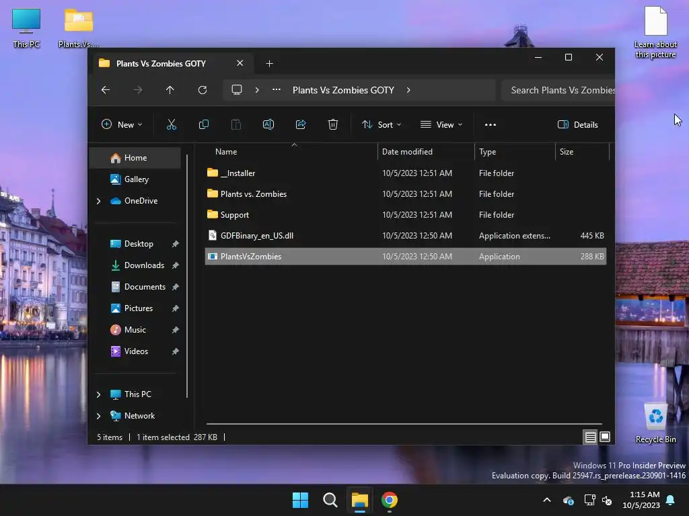This screenshot has width=689, height=516.
Task: Open pinned Documents folder
Action: coord(135,287)
